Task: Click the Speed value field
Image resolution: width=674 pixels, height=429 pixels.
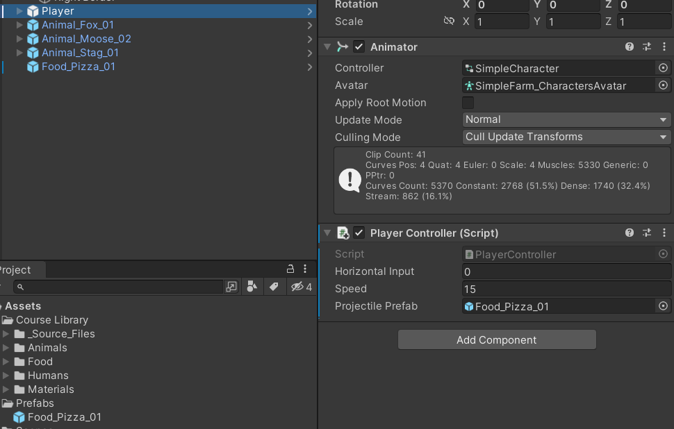Action: [x=566, y=289]
